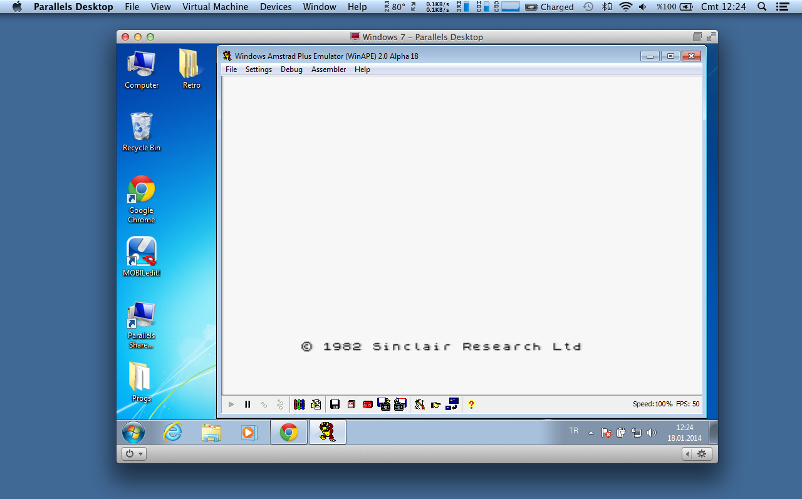Click the pointing hand toolbar icon

pyautogui.click(x=436, y=404)
